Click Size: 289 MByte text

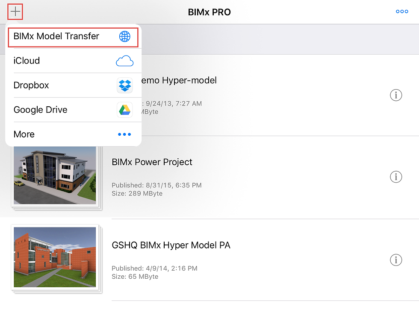(x=137, y=193)
